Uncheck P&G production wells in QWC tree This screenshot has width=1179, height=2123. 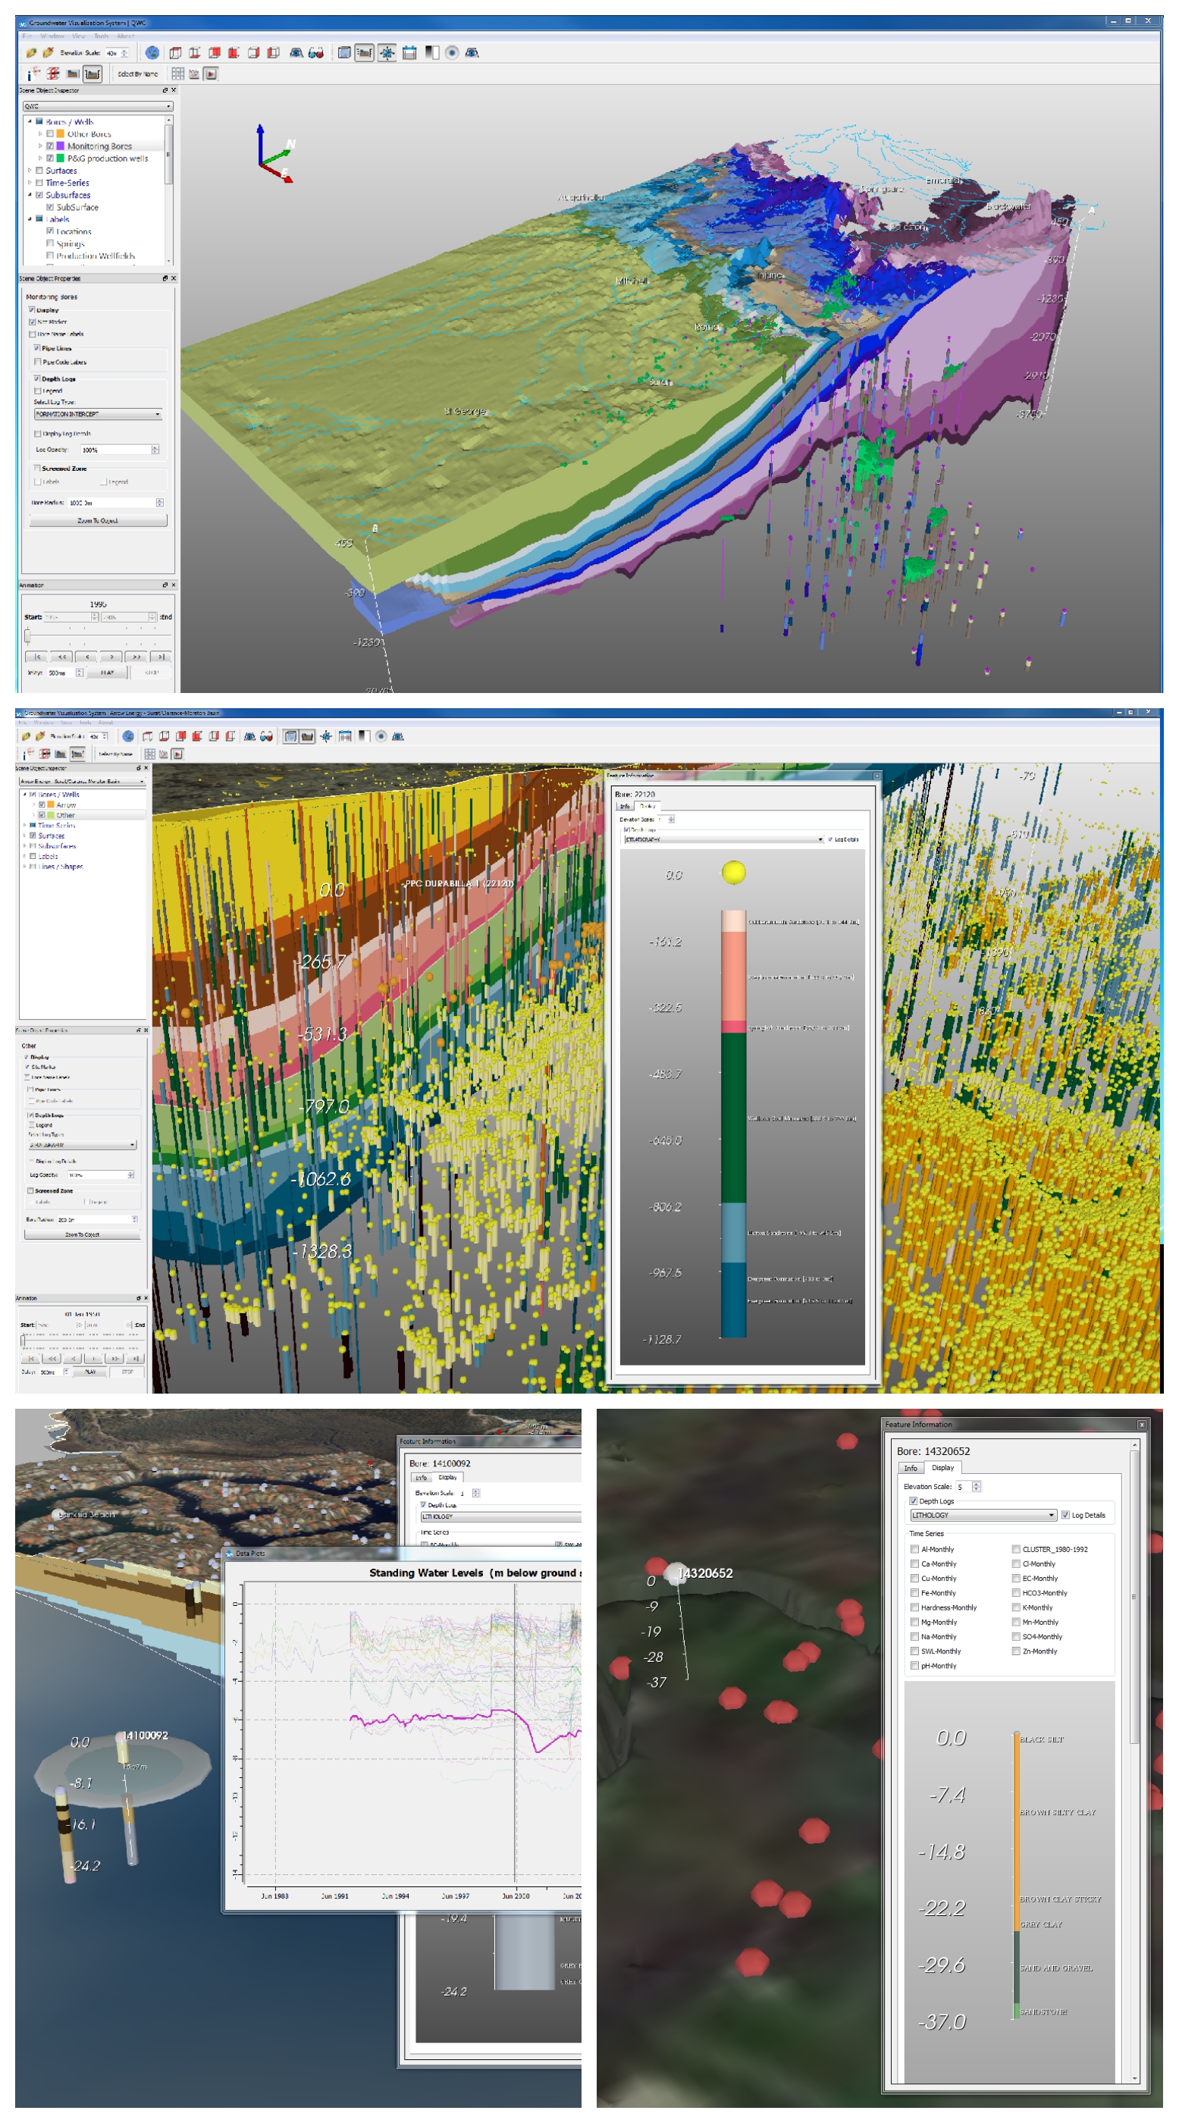(x=49, y=158)
